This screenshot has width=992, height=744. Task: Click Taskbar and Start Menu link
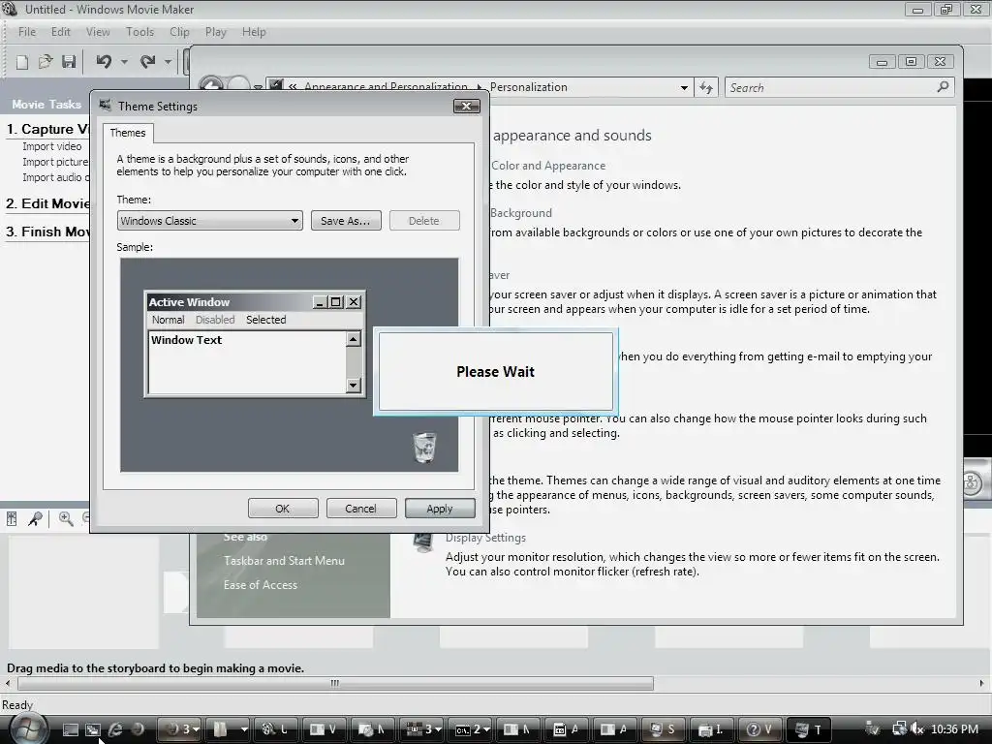(x=284, y=561)
